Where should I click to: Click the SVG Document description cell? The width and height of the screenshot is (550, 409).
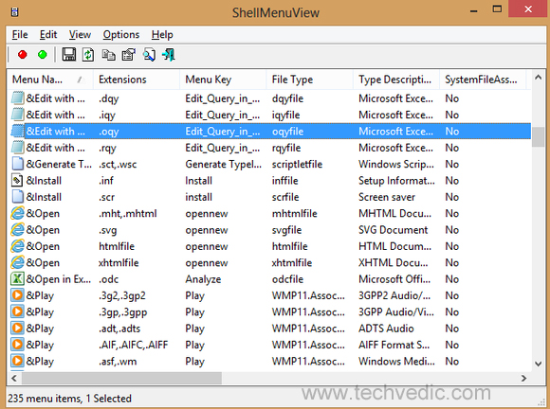393,230
